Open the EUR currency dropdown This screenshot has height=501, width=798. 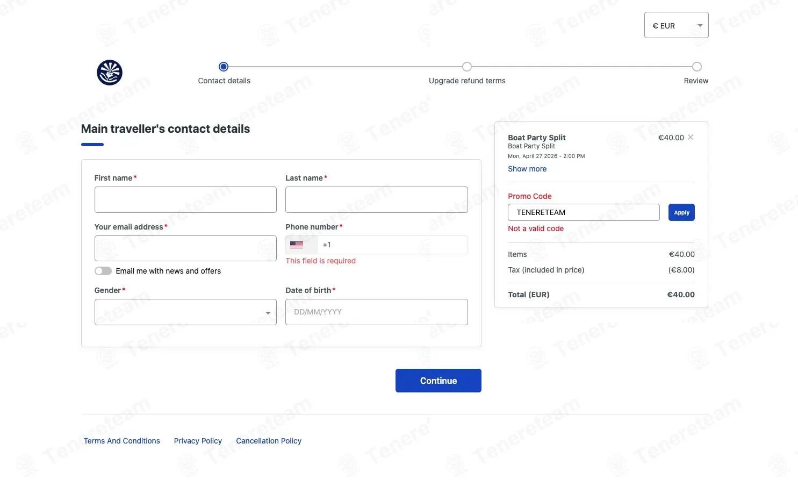[x=676, y=25]
